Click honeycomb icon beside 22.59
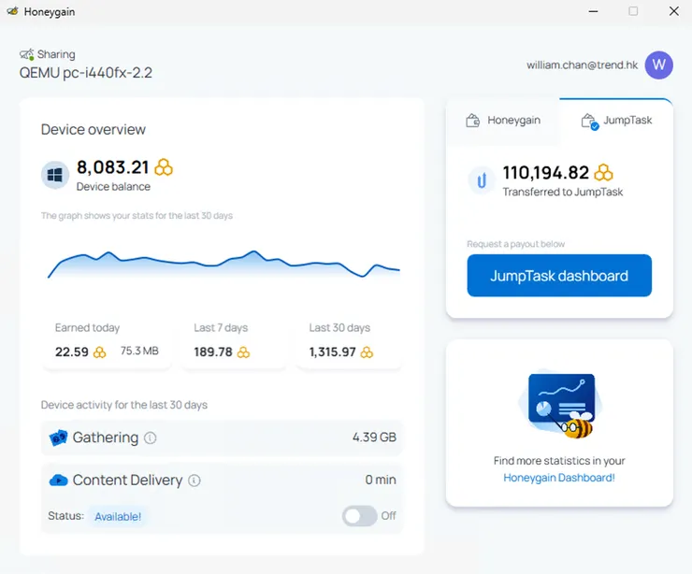692x574 pixels. click(x=100, y=352)
